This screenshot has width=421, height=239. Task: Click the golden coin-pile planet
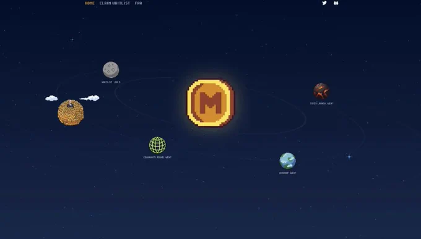71,112
